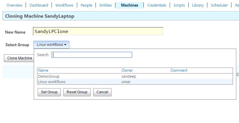The width and height of the screenshot is (239, 123).
Task: Select the DemoGroup row
Action: coord(135,76)
